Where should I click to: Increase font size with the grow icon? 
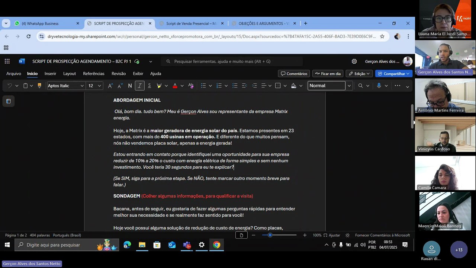click(110, 86)
